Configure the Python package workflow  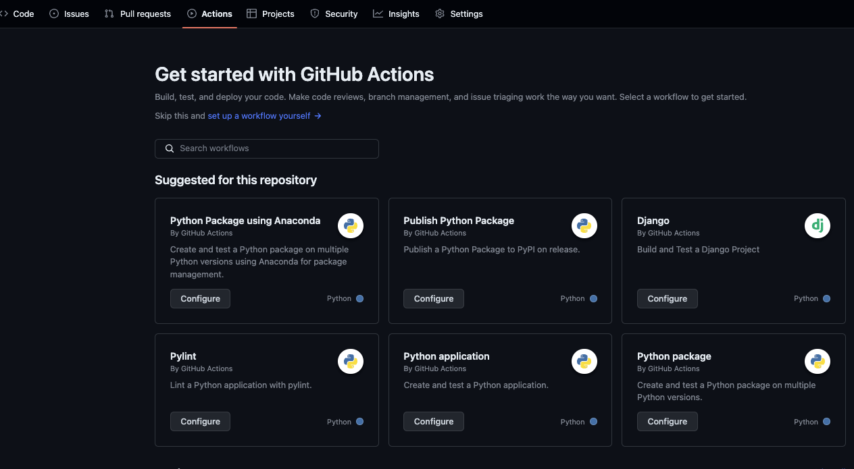pyautogui.click(x=668, y=421)
